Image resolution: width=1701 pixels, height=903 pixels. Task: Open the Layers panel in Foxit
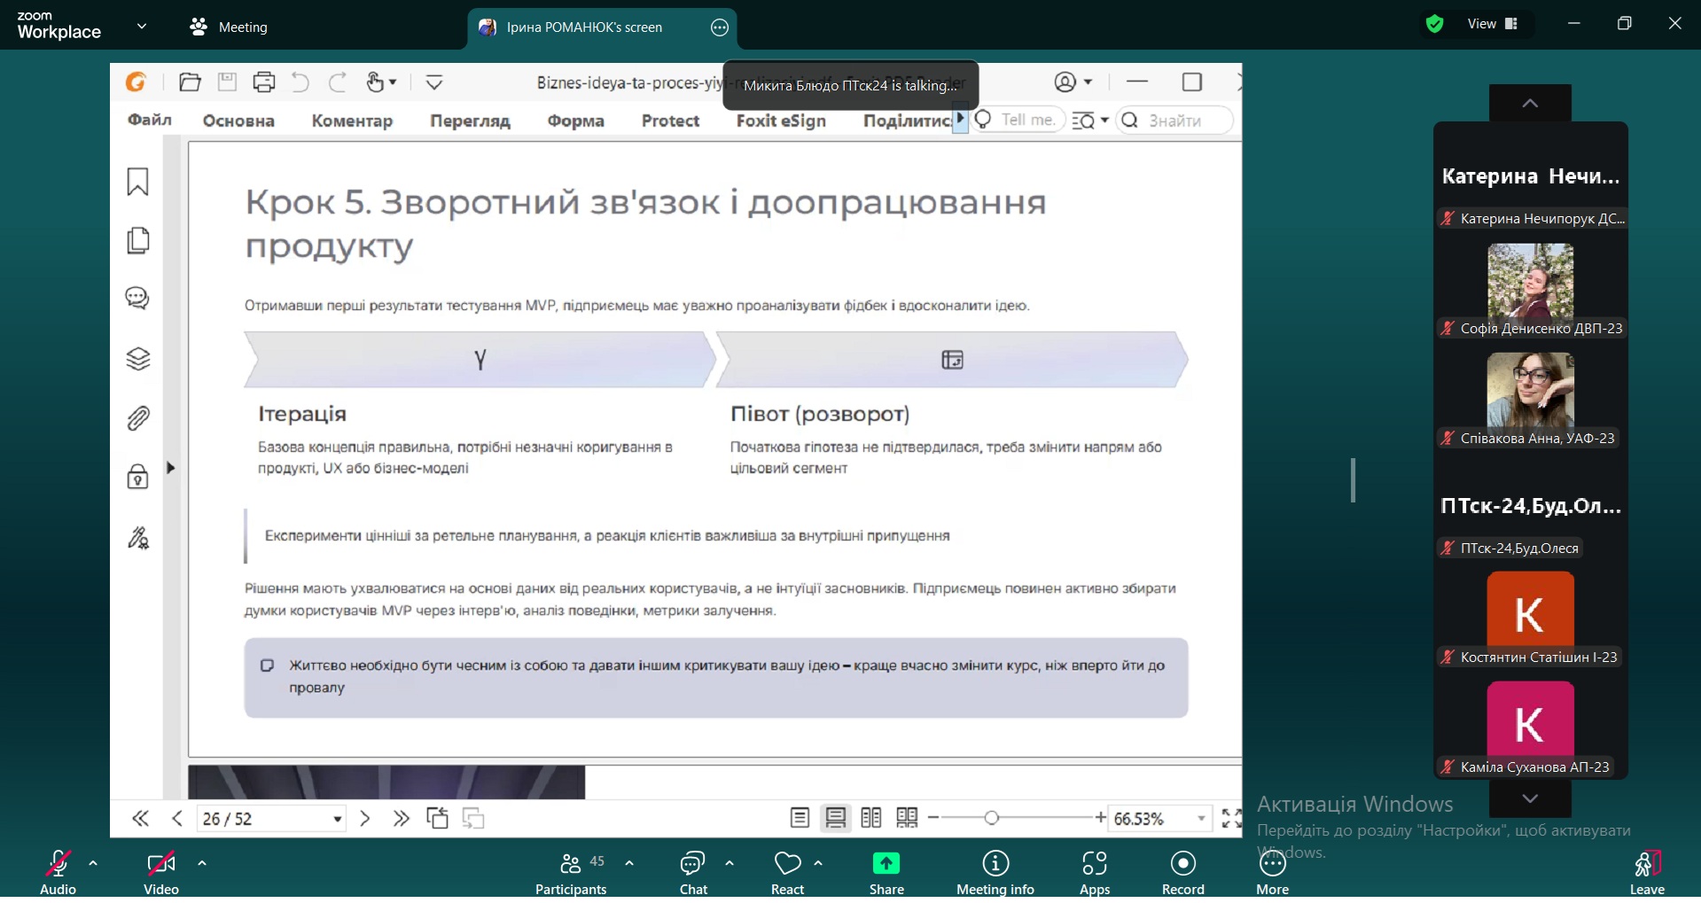tap(137, 359)
